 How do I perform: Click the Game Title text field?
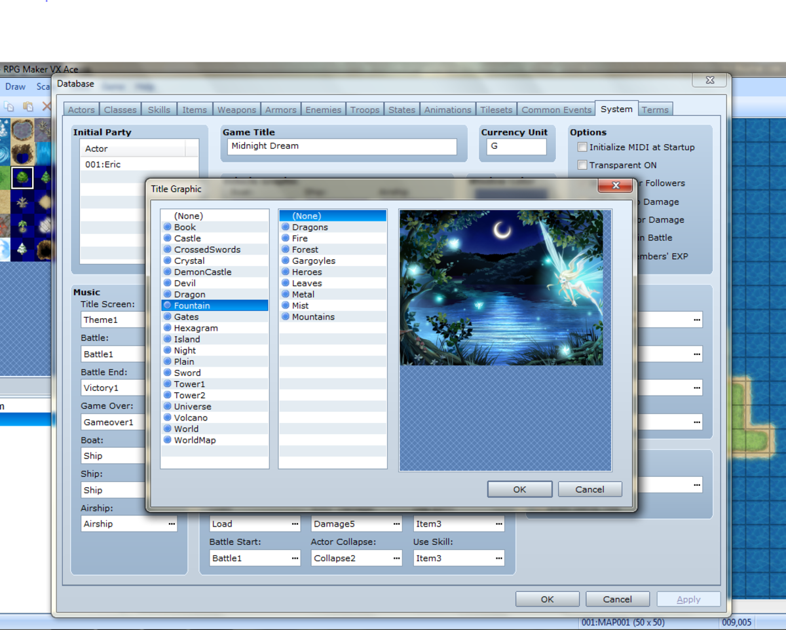click(x=342, y=147)
